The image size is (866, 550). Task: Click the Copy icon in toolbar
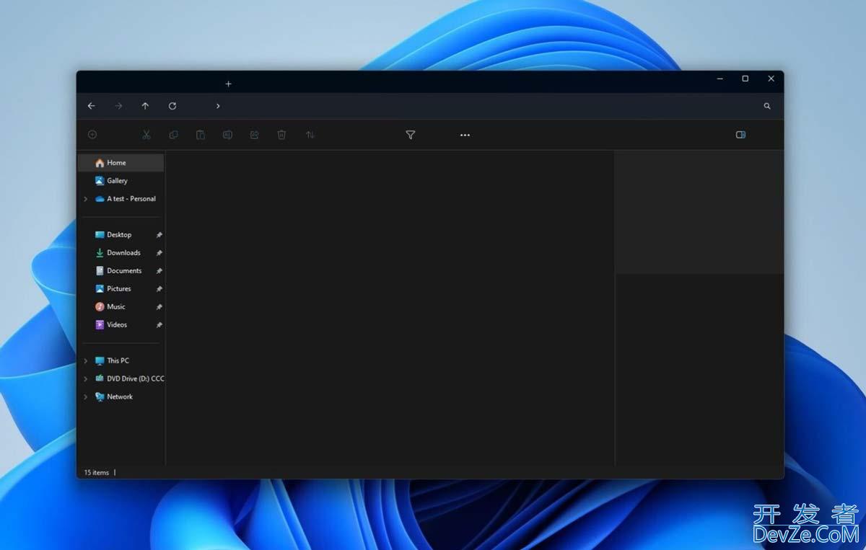coord(173,135)
